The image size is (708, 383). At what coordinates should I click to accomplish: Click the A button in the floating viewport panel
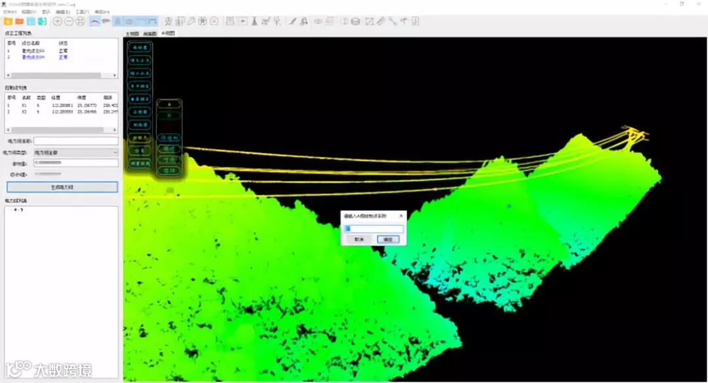[x=169, y=104]
